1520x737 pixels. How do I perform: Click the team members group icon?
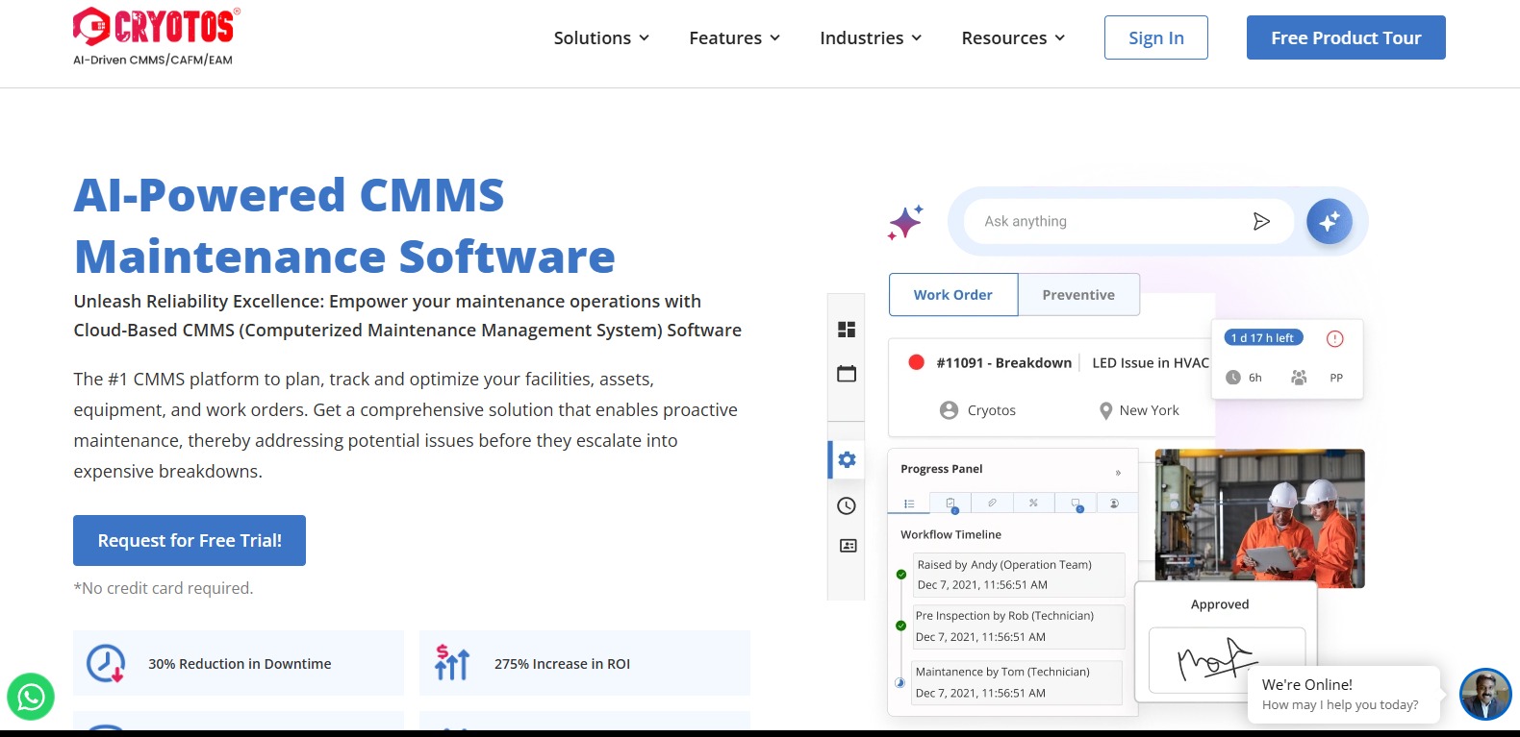point(1299,378)
